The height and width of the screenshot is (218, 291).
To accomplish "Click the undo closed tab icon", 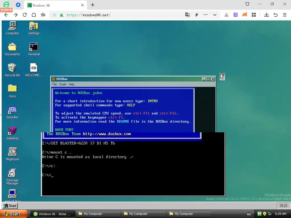I will (276, 15).
